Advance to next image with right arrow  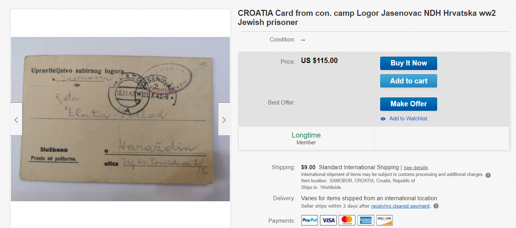coord(224,119)
